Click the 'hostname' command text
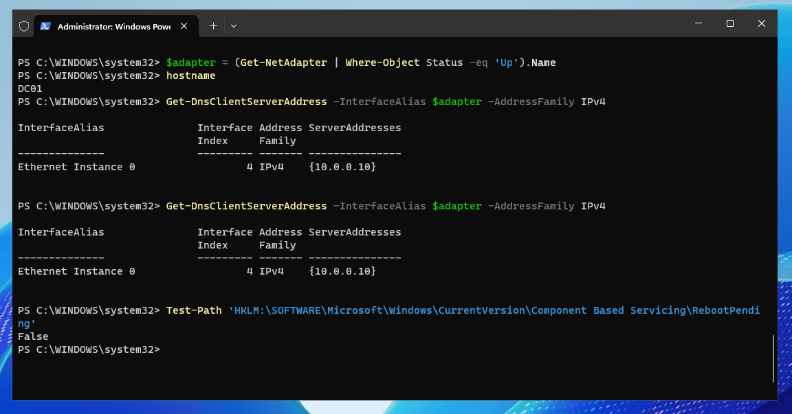 (191, 76)
